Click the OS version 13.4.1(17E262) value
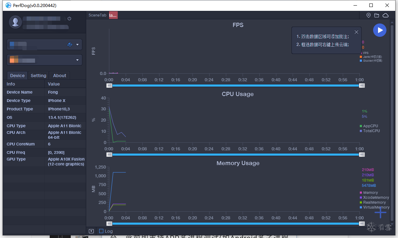 (x=62, y=117)
